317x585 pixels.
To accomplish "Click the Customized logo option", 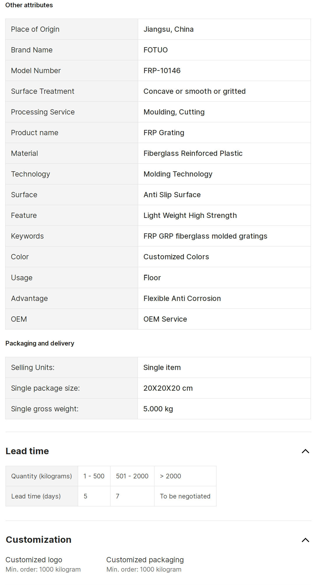I will pyautogui.click(x=34, y=560).
